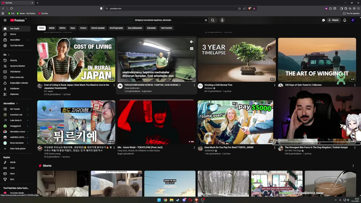The image size is (361, 203).
Task: Run the search with the magnifier button
Action: tap(213, 20)
